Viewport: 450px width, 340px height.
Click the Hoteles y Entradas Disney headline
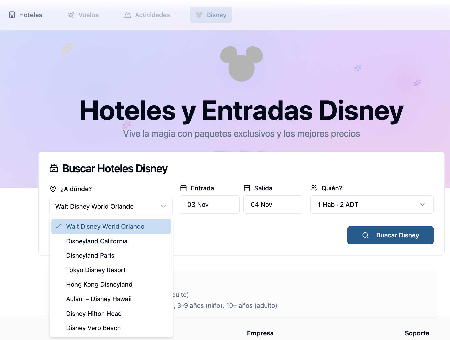[x=241, y=111]
